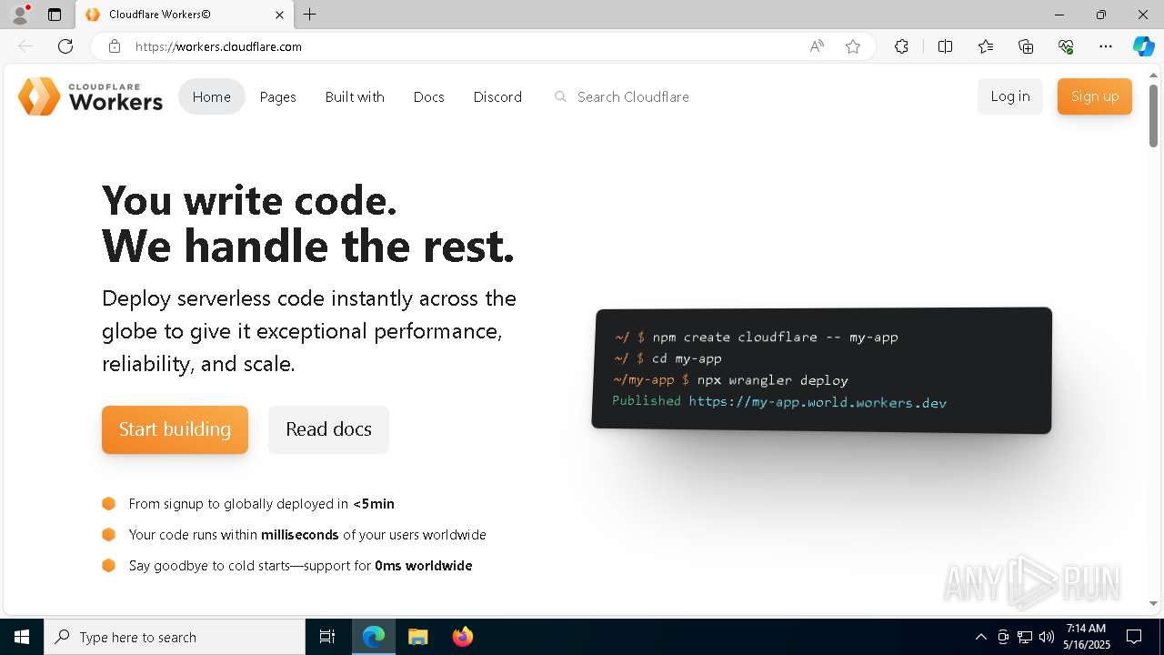Image resolution: width=1164 pixels, height=655 pixels.
Task: Click the orange Sign up button
Action: (1095, 96)
